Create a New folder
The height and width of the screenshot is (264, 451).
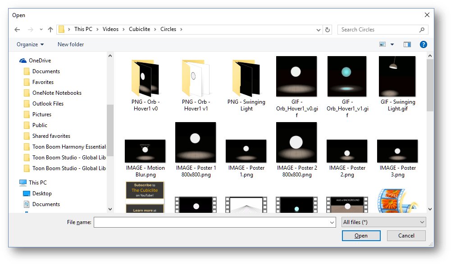pyautogui.click(x=70, y=44)
